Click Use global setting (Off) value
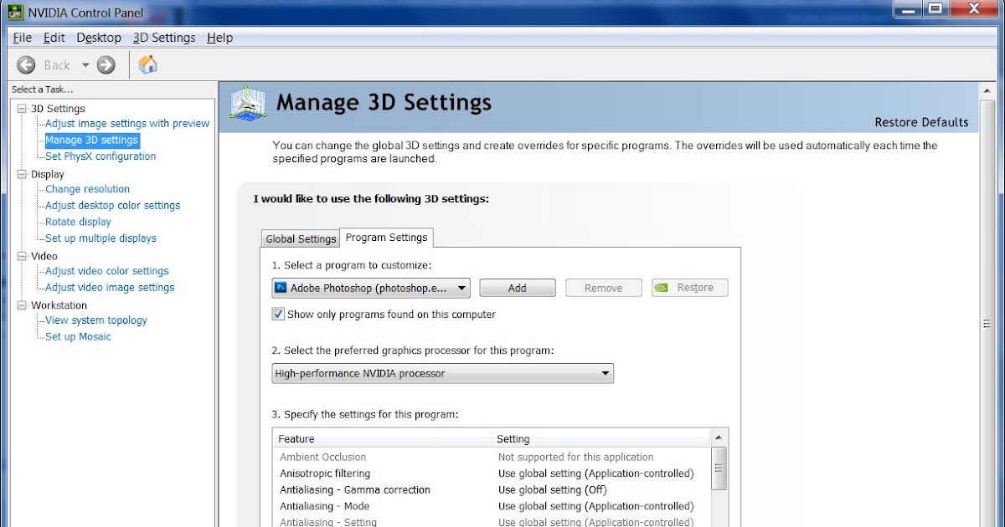The width and height of the screenshot is (1005, 527). [x=553, y=490]
